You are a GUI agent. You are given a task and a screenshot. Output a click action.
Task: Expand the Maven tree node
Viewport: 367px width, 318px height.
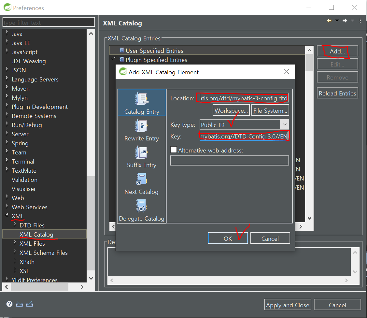pos(7,87)
